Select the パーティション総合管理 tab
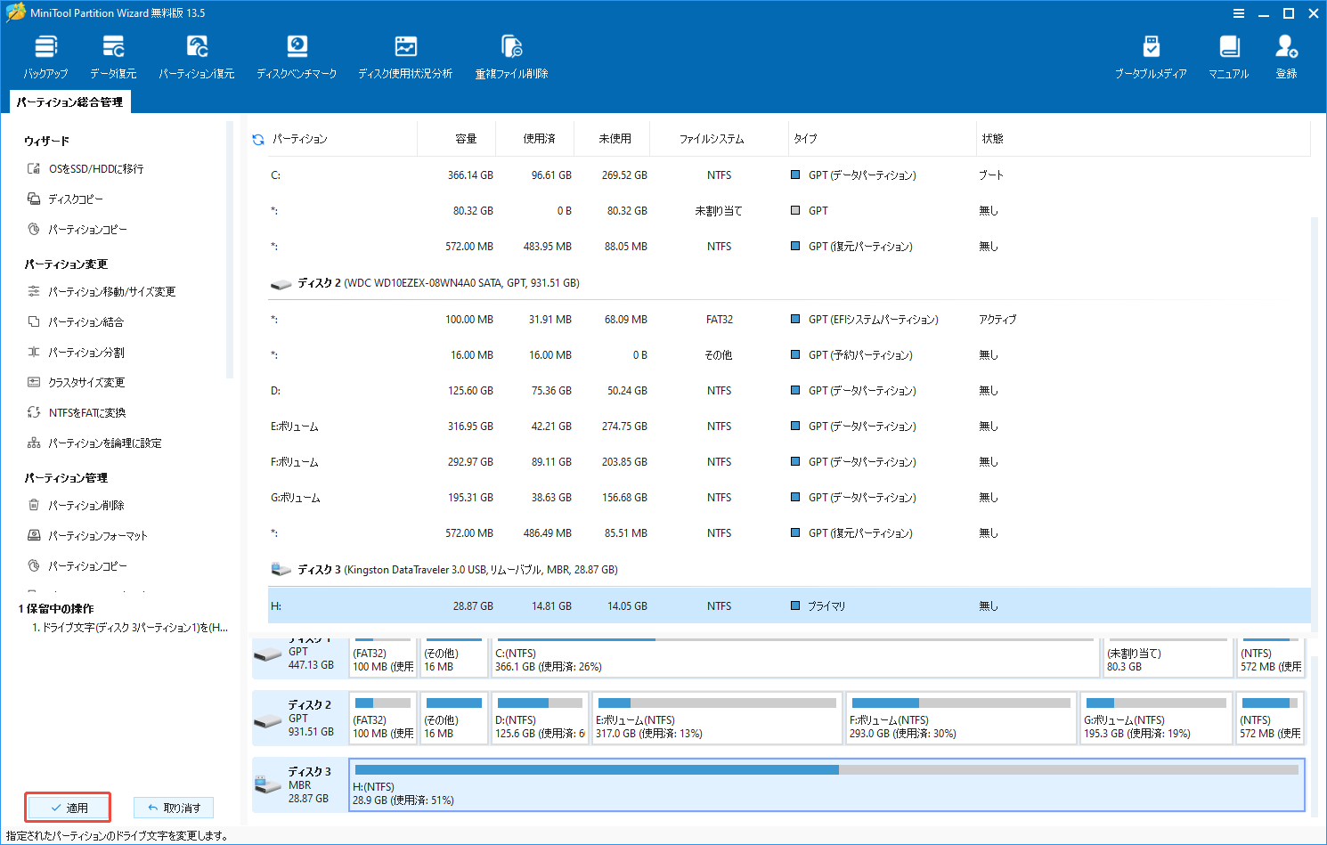The width and height of the screenshot is (1327, 845). (69, 102)
